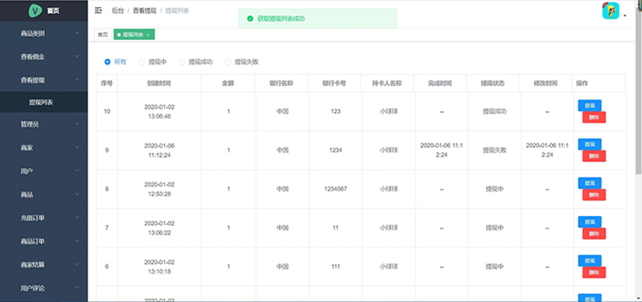Click blue 提现 button for row 10
Image resolution: width=642 pixels, height=302 pixels.
(x=590, y=105)
